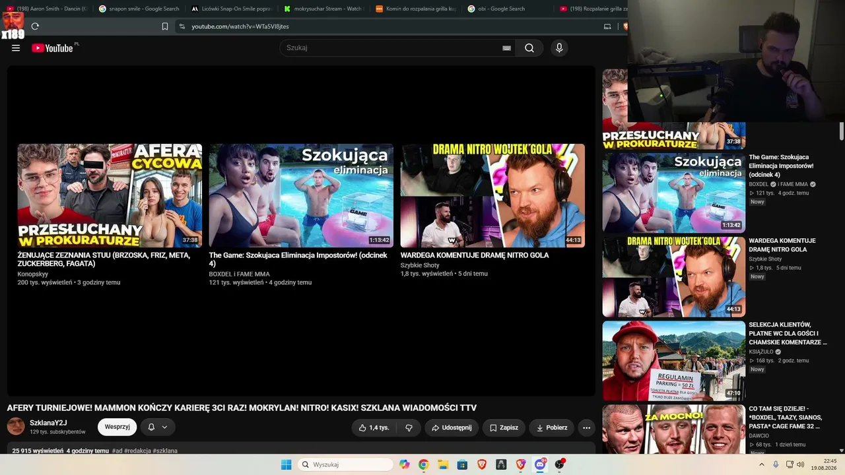Open OBS Studio from the taskbar
This screenshot has width=845, height=475.
coord(560,464)
